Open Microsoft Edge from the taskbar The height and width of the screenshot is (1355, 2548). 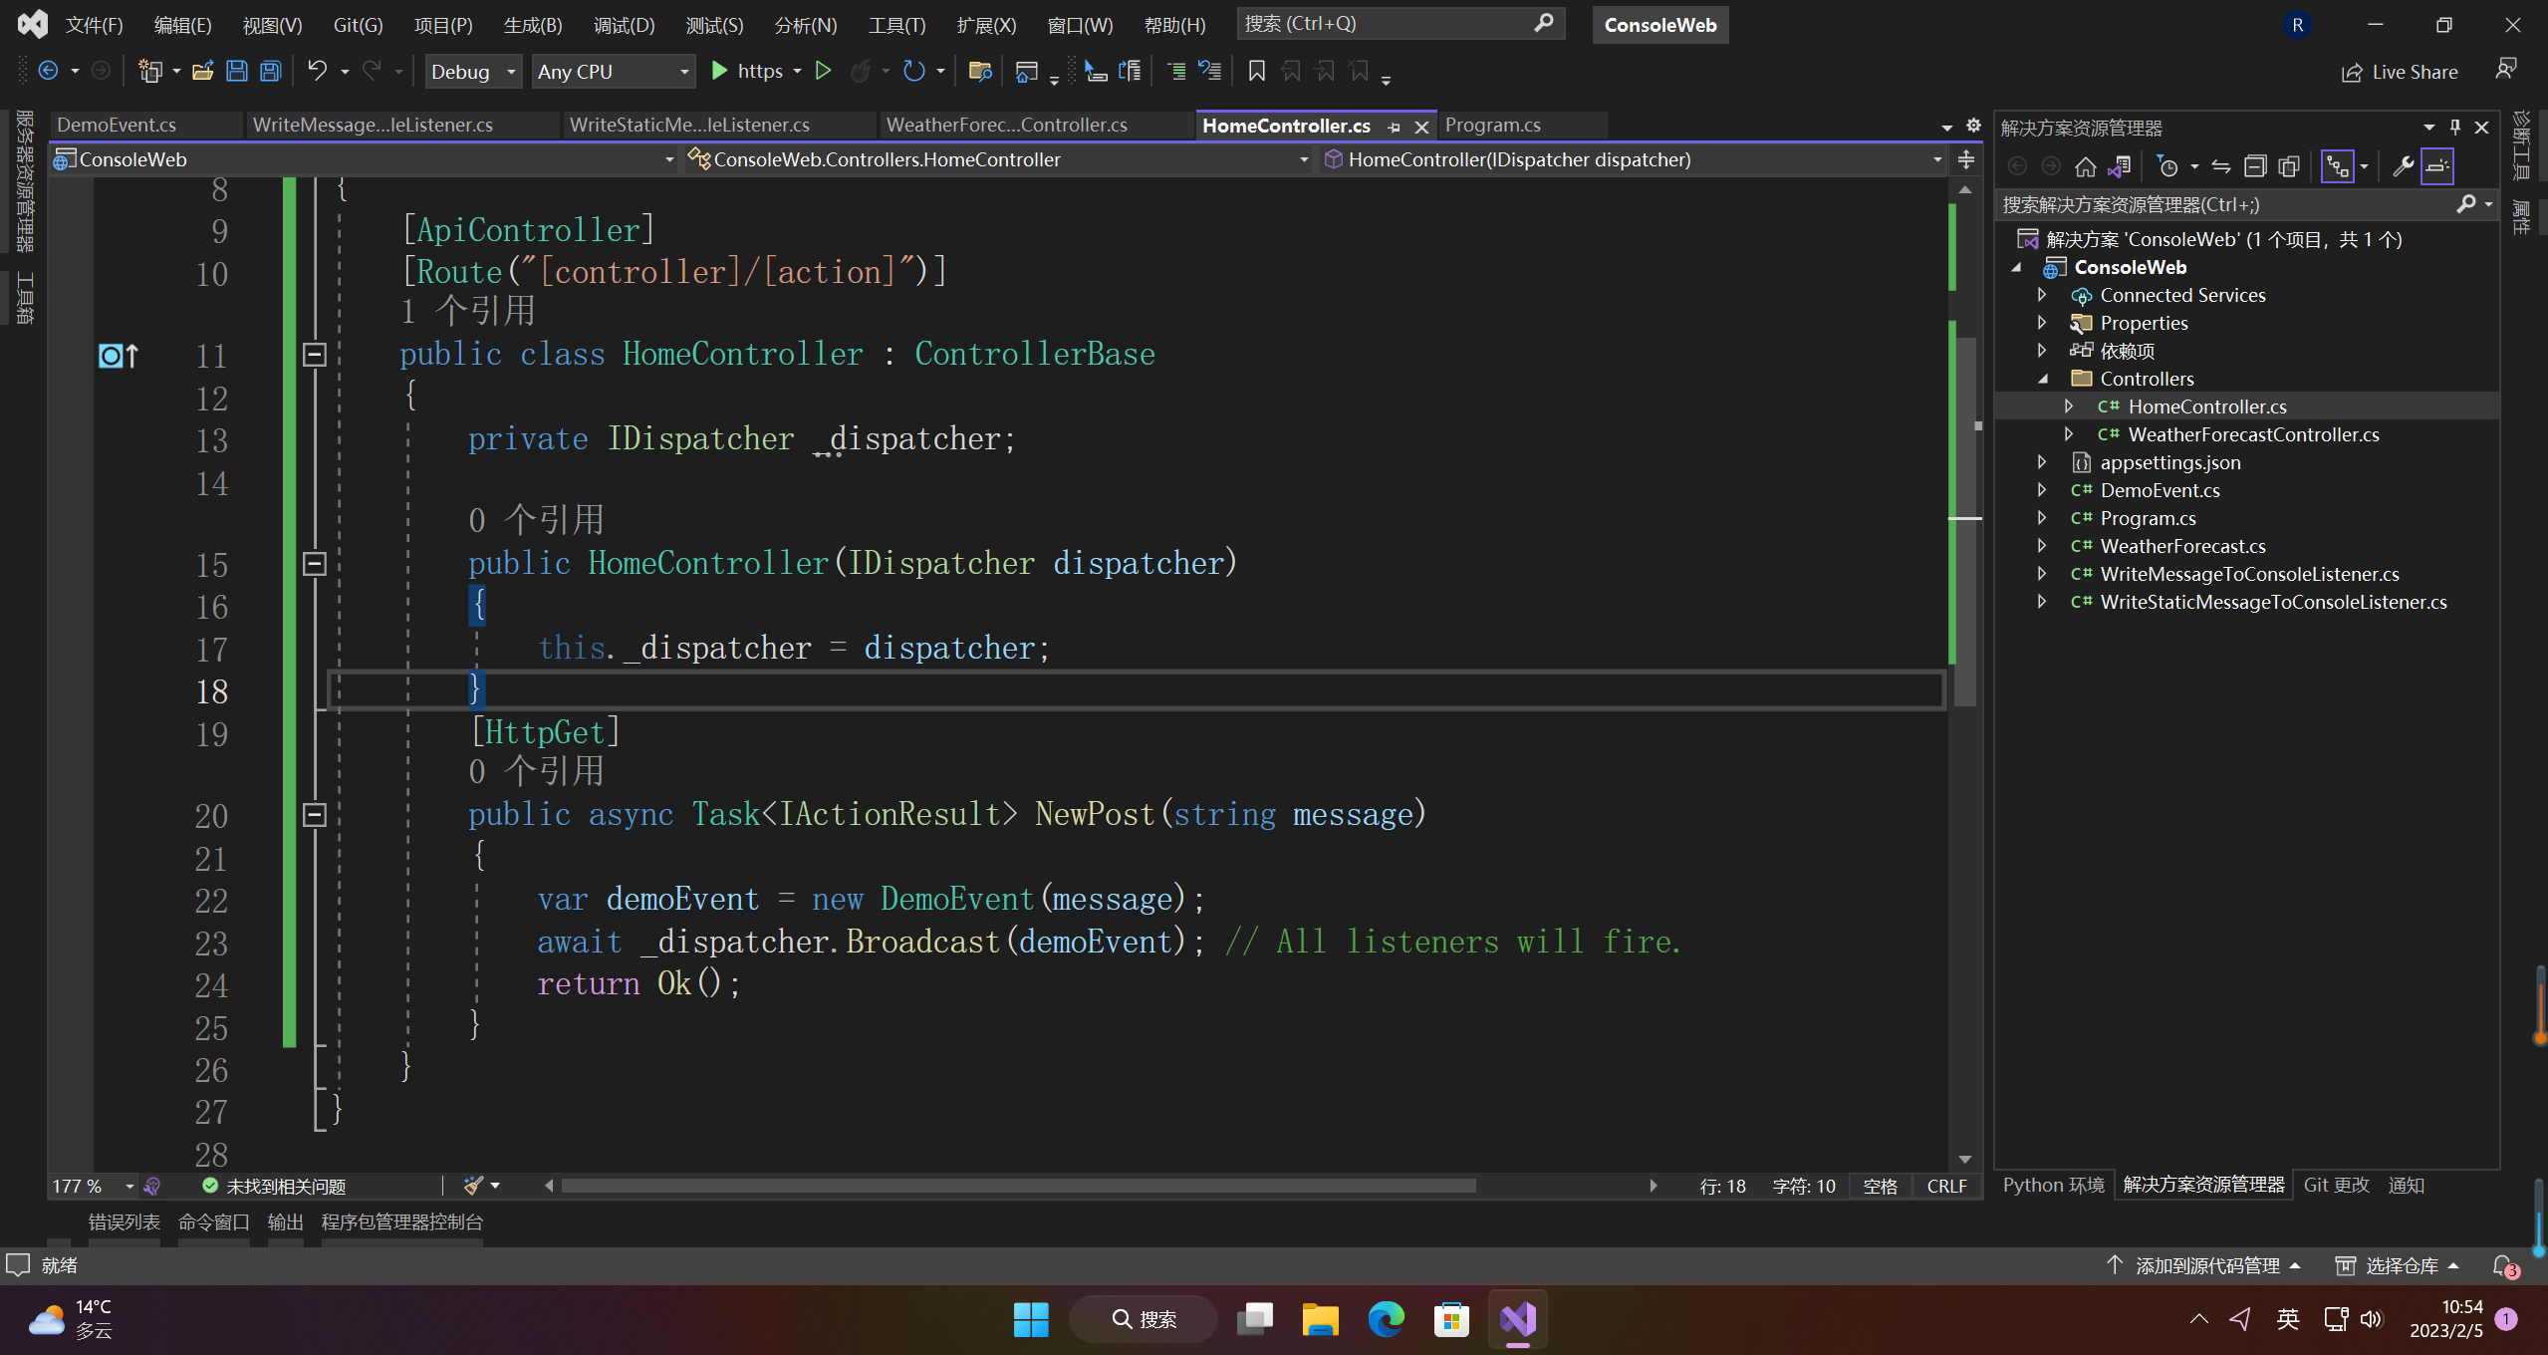[1386, 1319]
